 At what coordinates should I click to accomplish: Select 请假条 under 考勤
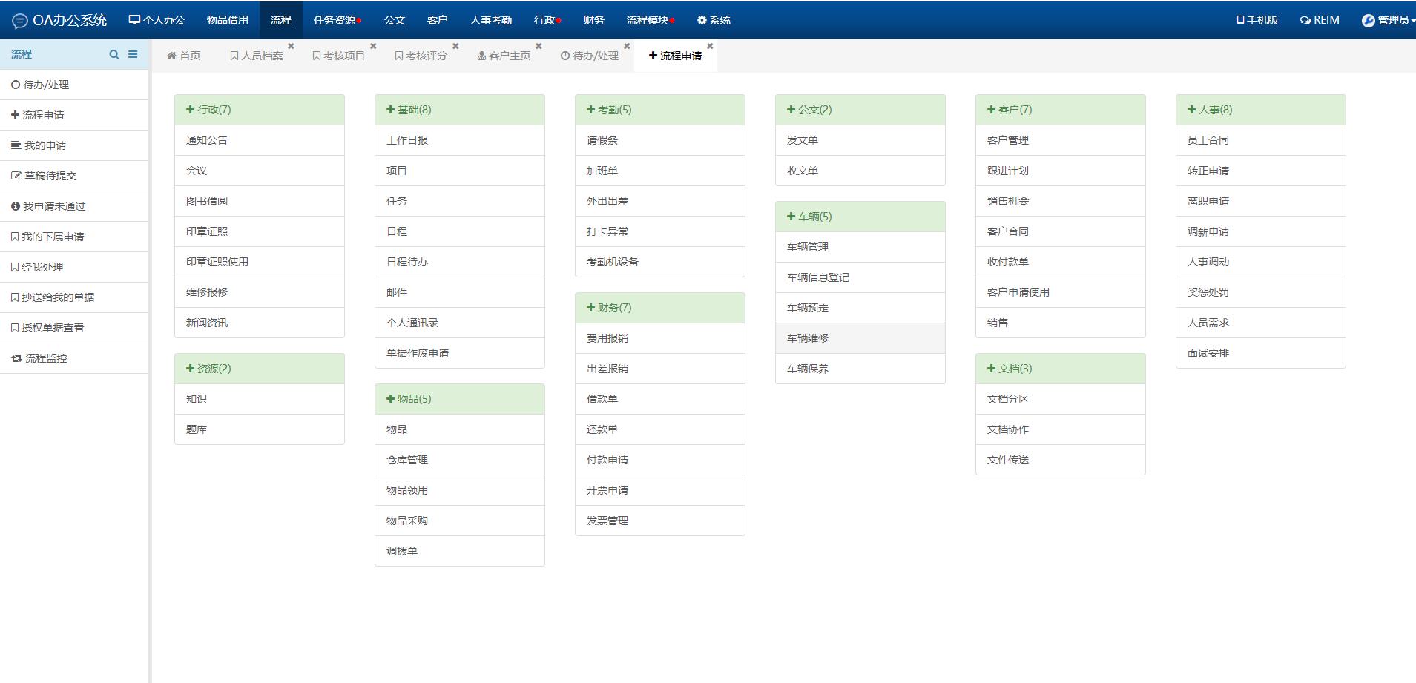[602, 140]
